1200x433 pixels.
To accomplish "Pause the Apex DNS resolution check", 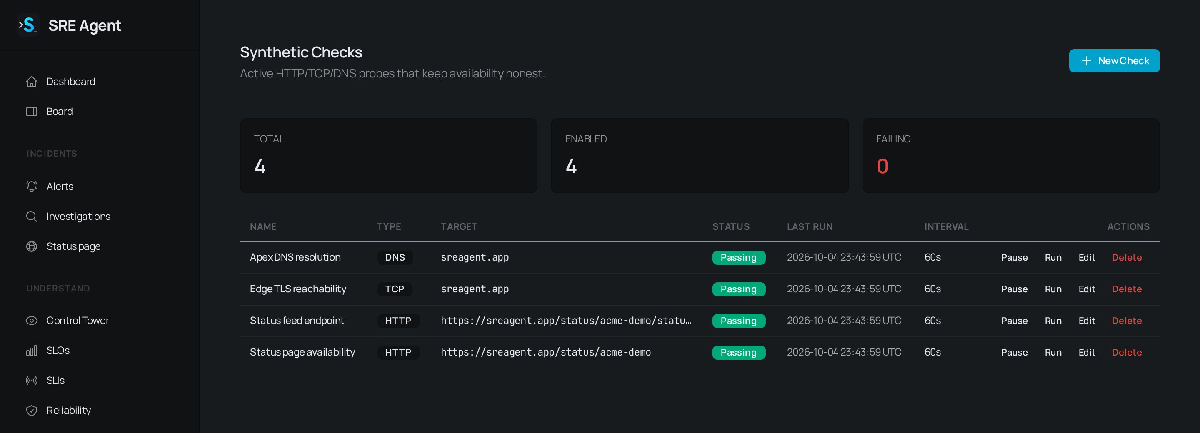I will (x=1014, y=257).
